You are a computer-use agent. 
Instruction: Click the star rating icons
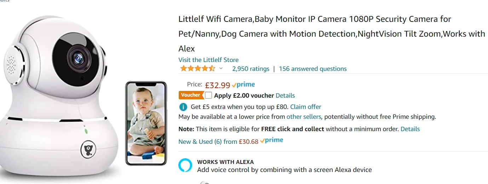[x=197, y=68]
